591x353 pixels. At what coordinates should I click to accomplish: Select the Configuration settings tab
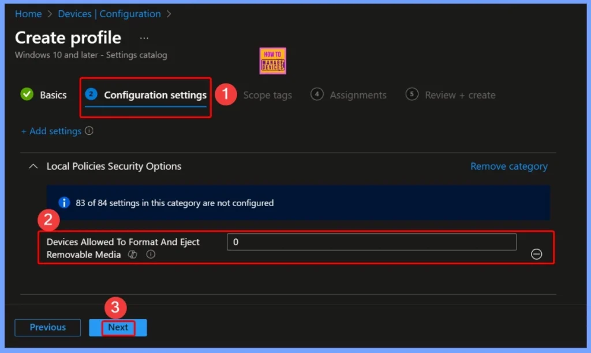coord(155,95)
